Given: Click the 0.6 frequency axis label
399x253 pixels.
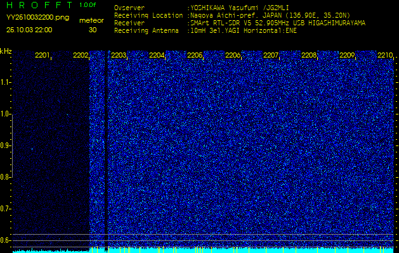Looking at the screenshot, I should click(5, 240).
